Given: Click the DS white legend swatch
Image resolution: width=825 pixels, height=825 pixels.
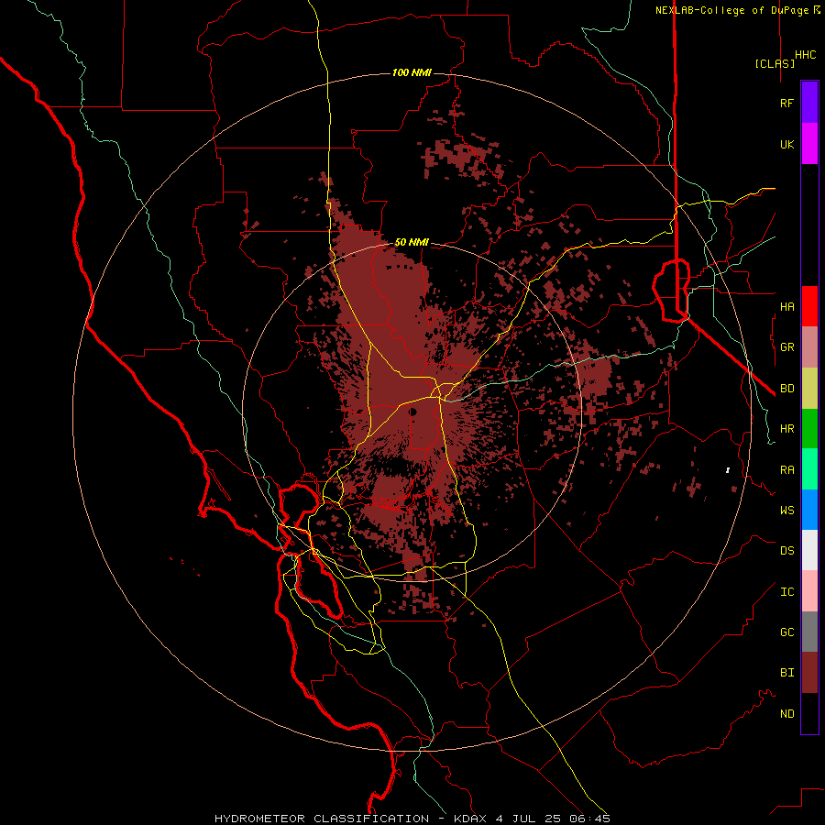Looking at the screenshot, I should (x=809, y=550).
